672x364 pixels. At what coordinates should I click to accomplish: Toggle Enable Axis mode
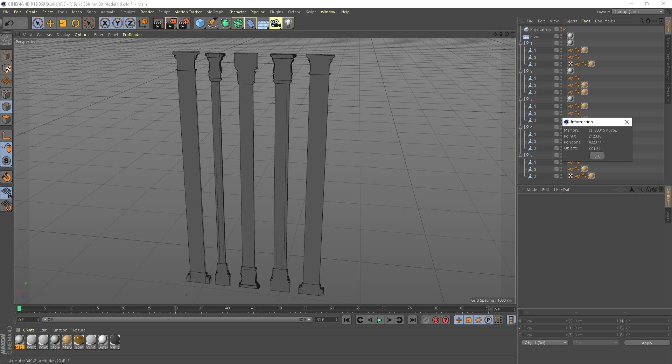point(6,135)
